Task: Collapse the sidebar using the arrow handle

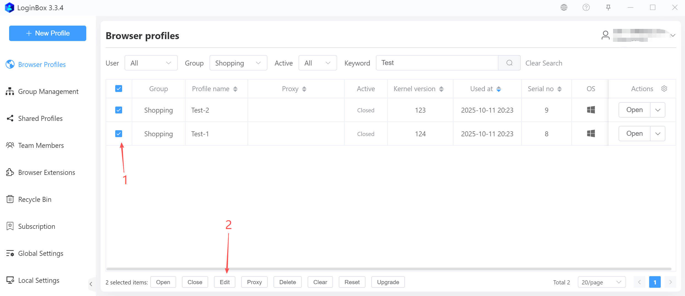Action: (91, 284)
